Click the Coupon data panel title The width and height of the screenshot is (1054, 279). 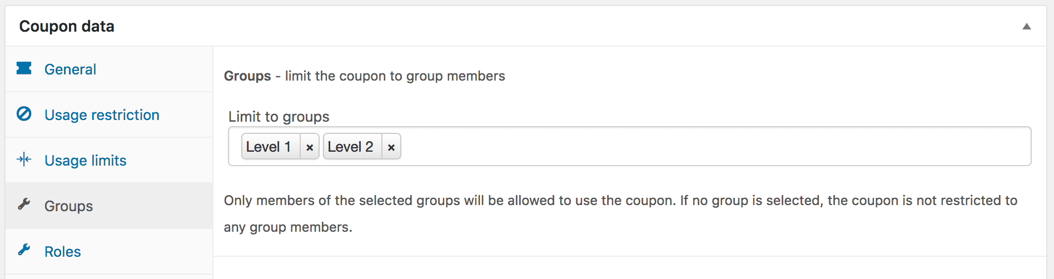pos(67,26)
